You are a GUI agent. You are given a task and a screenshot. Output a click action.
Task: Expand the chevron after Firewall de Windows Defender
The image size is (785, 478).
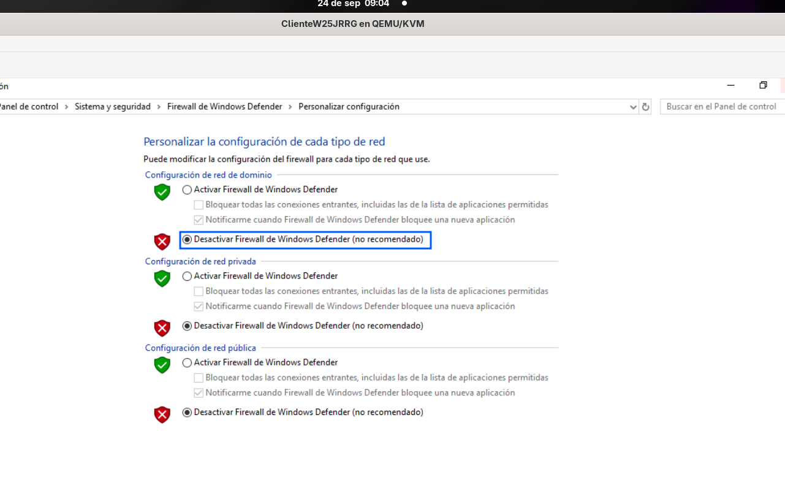(x=290, y=106)
